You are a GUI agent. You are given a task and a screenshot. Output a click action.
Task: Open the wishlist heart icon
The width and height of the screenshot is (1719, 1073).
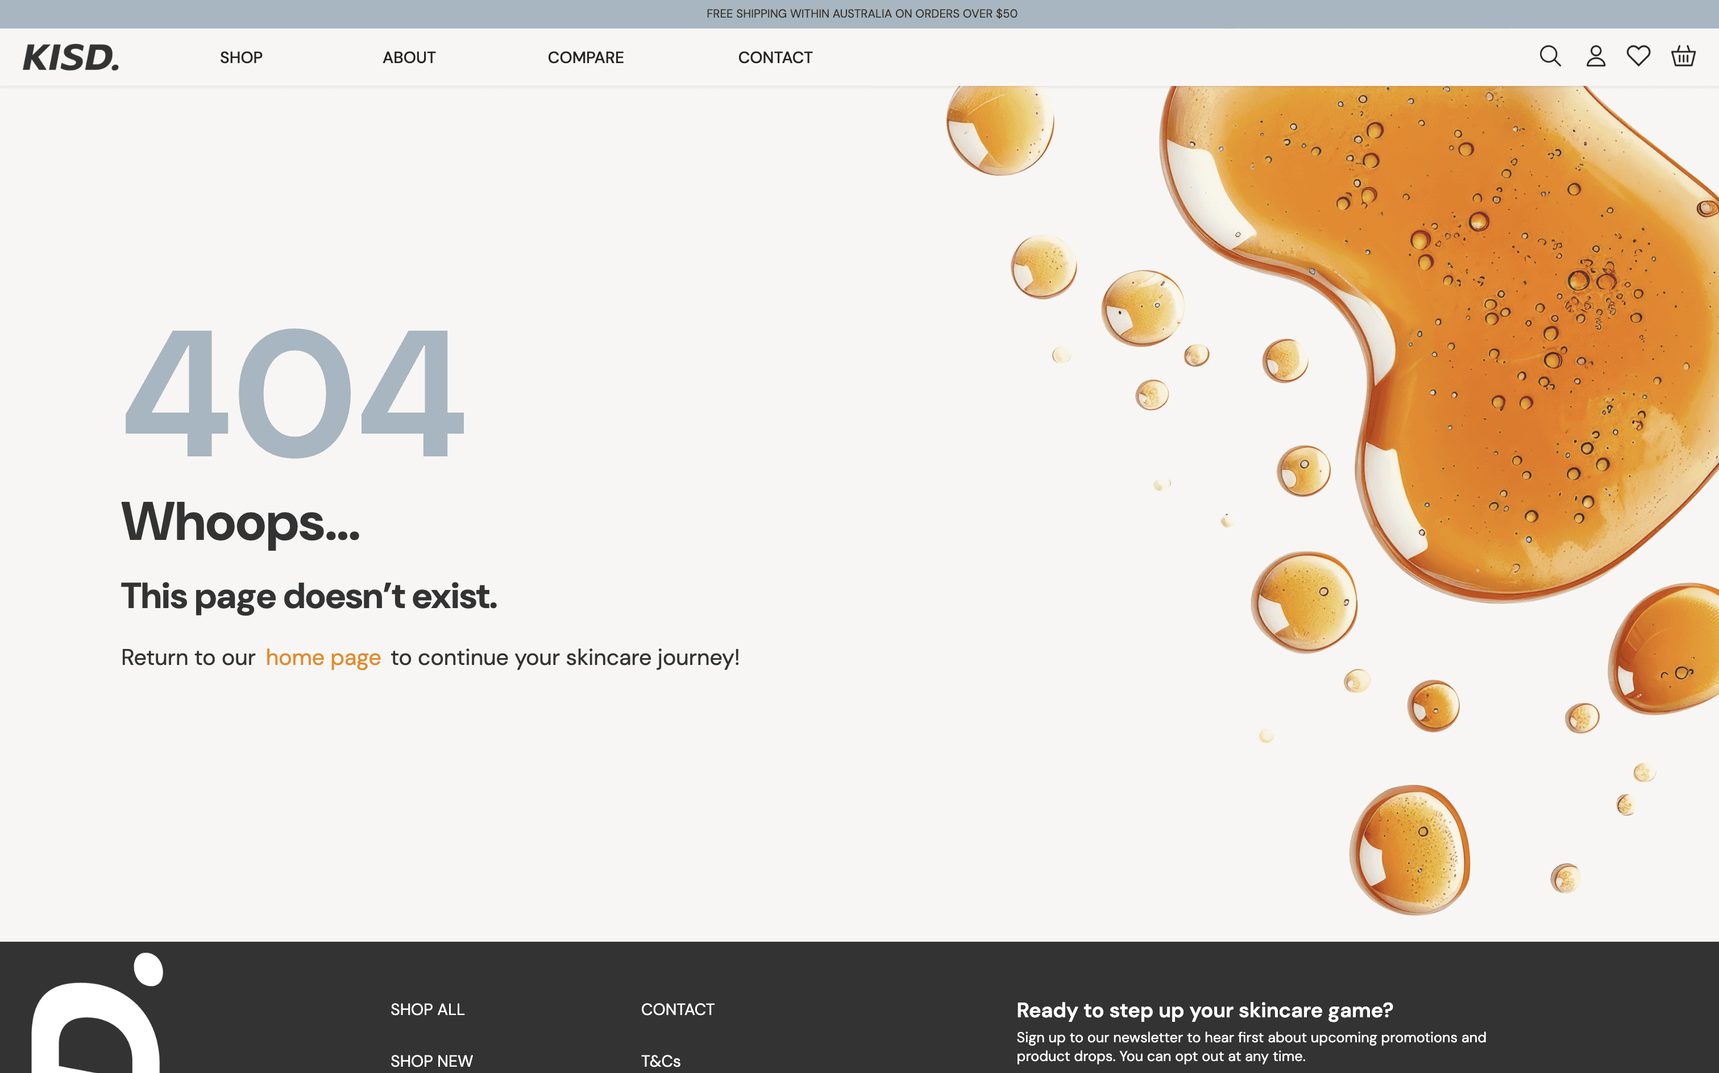point(1638,56)
